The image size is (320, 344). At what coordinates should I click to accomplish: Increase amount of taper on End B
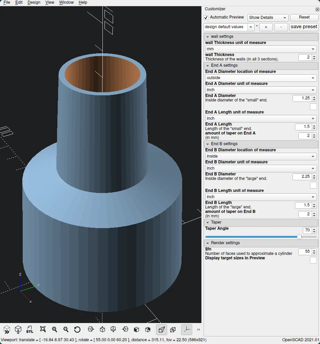(314, 213)
